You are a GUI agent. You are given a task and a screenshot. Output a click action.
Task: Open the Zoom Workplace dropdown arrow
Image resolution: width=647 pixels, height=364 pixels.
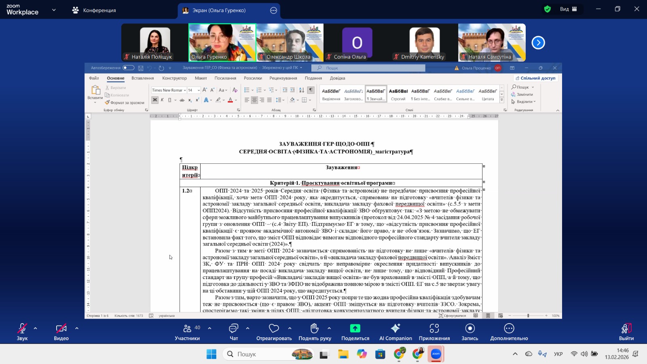point(54,10)
